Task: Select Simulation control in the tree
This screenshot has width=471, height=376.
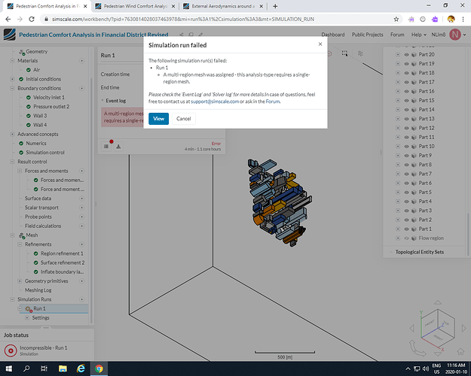Action: tap(45, 153)
